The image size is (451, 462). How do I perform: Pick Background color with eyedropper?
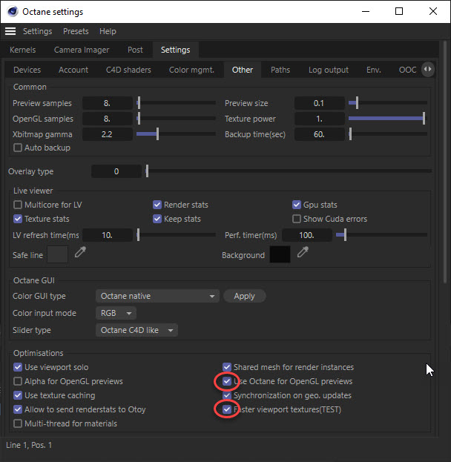click(303, 254)
